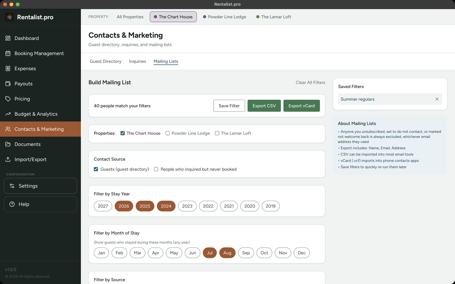Screen dimensions: 455x284
Task: Select the Mailing Lists tab
Action: tap(166, 61)
